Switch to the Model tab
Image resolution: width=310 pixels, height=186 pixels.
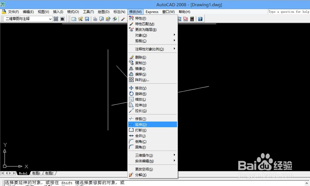pos(23,173)
